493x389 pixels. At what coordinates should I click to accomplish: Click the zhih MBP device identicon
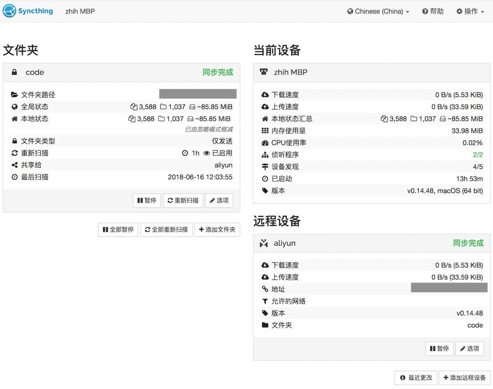pos(264,72)
